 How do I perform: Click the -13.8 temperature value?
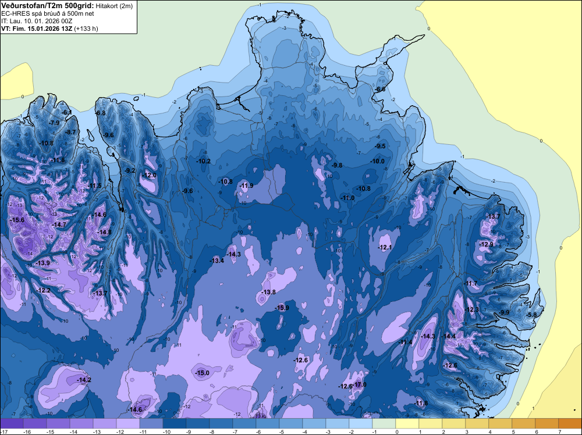click(x=269, y=292)
